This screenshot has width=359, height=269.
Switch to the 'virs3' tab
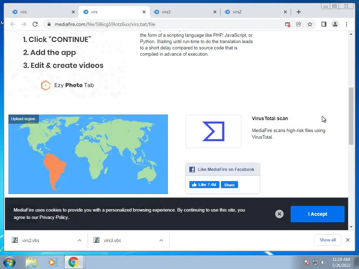185,12
